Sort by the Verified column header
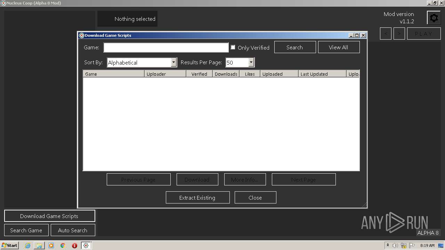The width and height of the screenshot is (445, 250). tap(199, 74)
